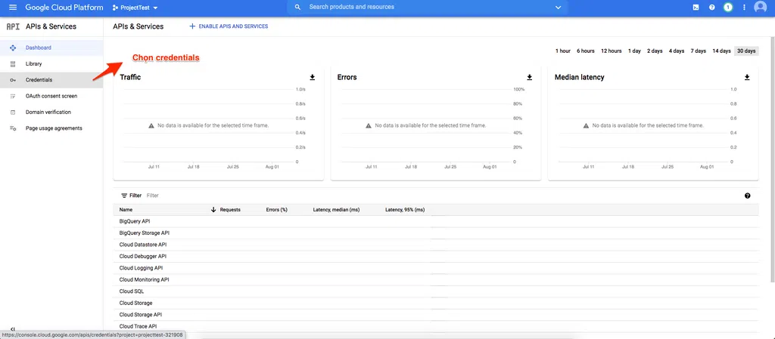This screenshot has width=775, height=339.
Task: Open Page usage agreements in sidebar
Action: pyautogui.click(x=51, y=128)
